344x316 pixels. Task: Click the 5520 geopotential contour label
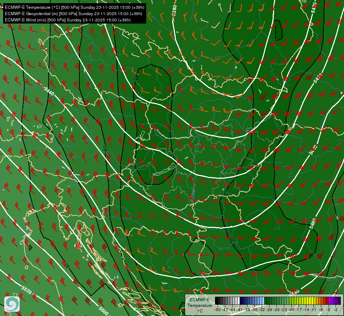[27, 290]
